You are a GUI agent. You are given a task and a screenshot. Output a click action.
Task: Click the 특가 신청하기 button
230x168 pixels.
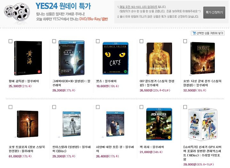click(x=214, y=12)
